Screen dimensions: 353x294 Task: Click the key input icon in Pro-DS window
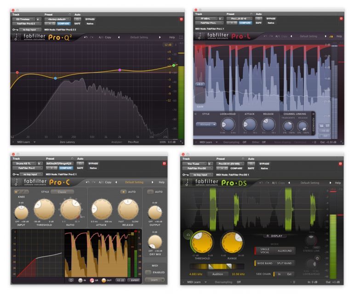[186, 175]
